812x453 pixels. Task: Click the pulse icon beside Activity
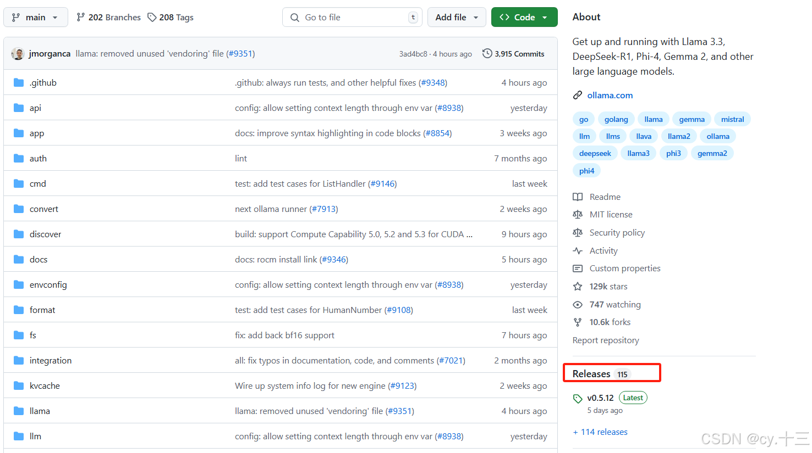(578, 251)
